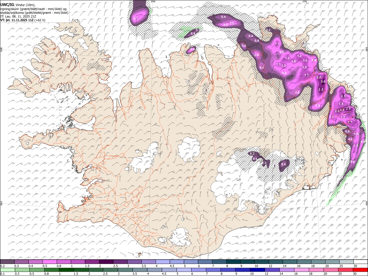Click the '1.7' precipitation value on the map
The image size is (368, 276).
pos(350,122)
